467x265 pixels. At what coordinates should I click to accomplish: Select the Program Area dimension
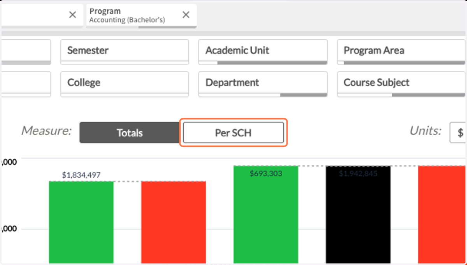401,52
